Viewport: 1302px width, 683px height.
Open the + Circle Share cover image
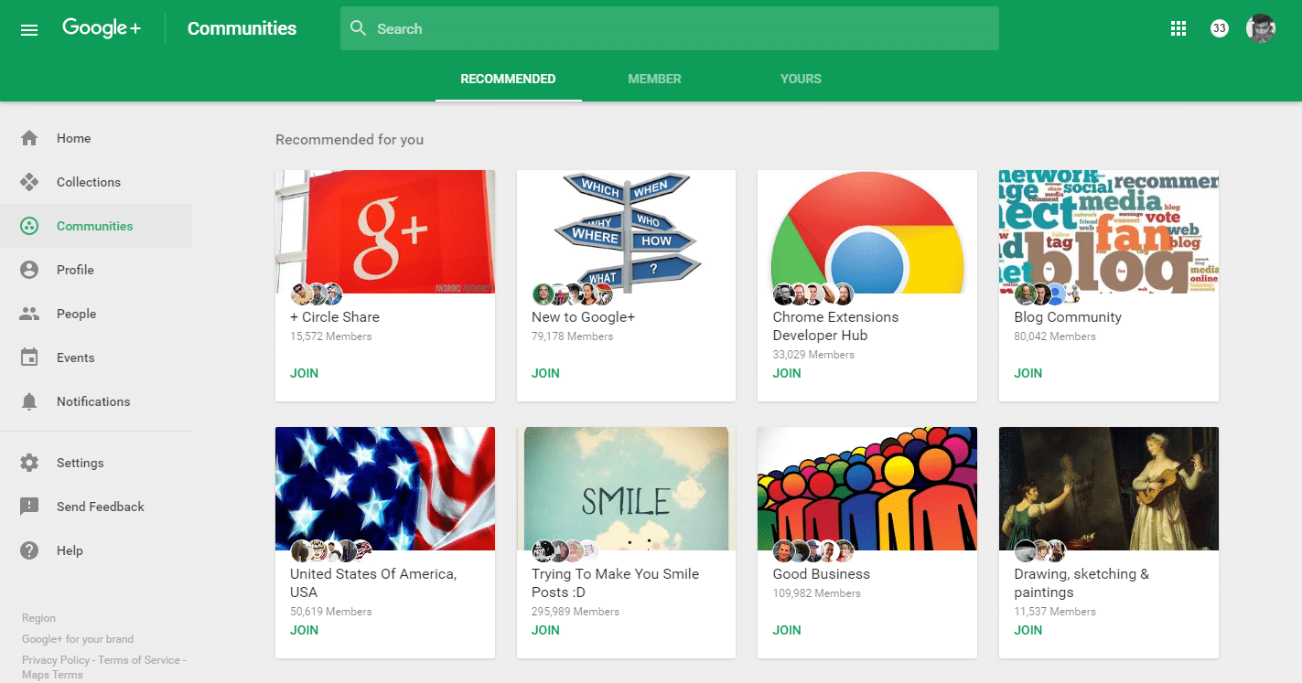[385, 231]
